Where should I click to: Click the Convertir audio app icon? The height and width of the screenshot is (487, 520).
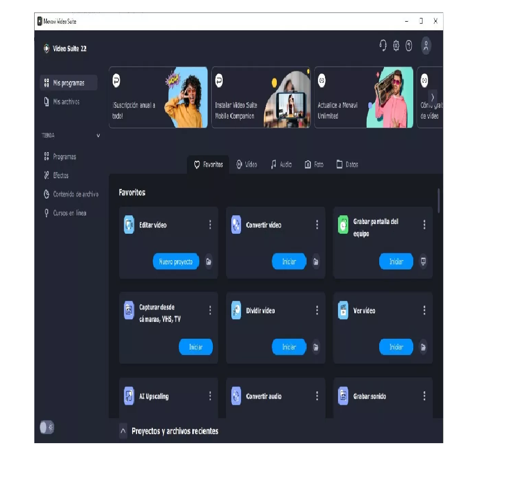pyautogui.click(x=236, y=396)
